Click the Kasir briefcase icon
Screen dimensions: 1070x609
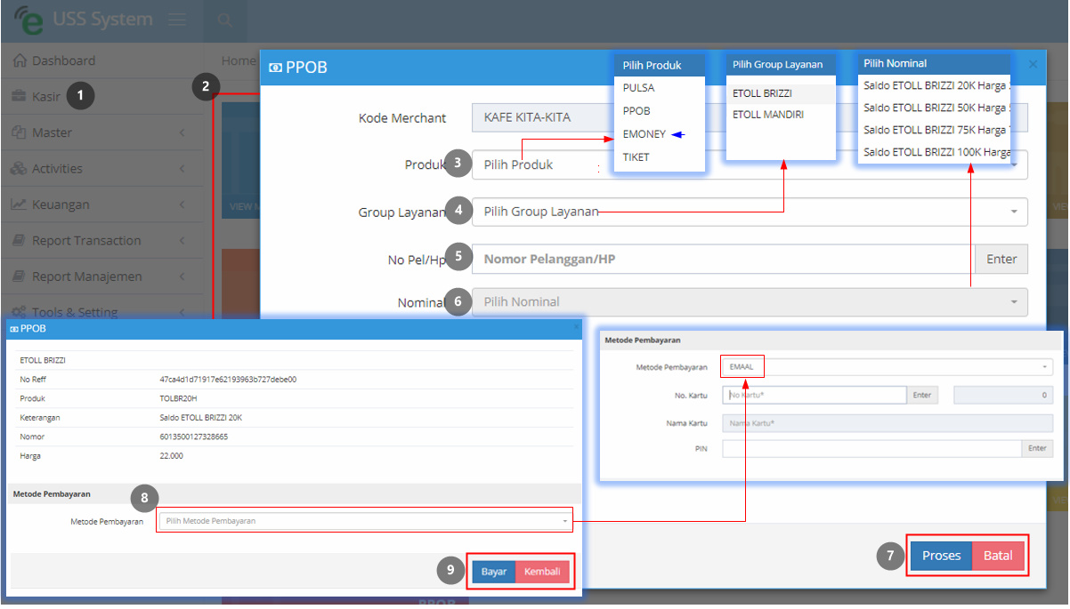(19, 96)
